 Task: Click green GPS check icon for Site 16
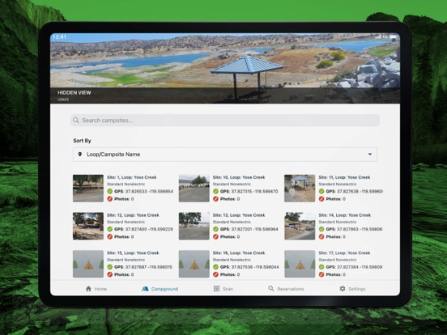pos(215,267)
